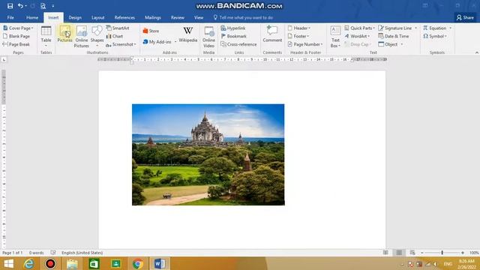The image size is (480, 270).
Task: Insert a Page Break
Action: tap(16, 44)
